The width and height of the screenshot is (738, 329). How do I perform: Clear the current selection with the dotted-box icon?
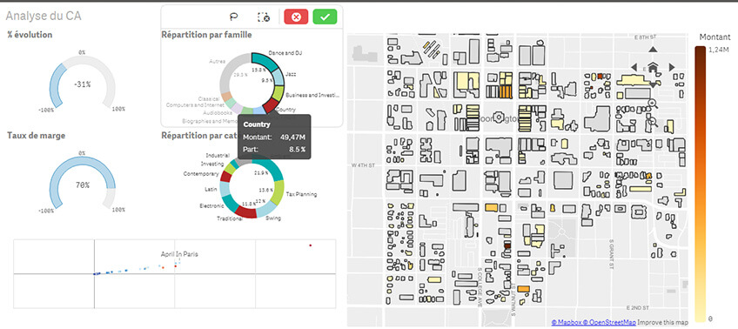[264, 17]
